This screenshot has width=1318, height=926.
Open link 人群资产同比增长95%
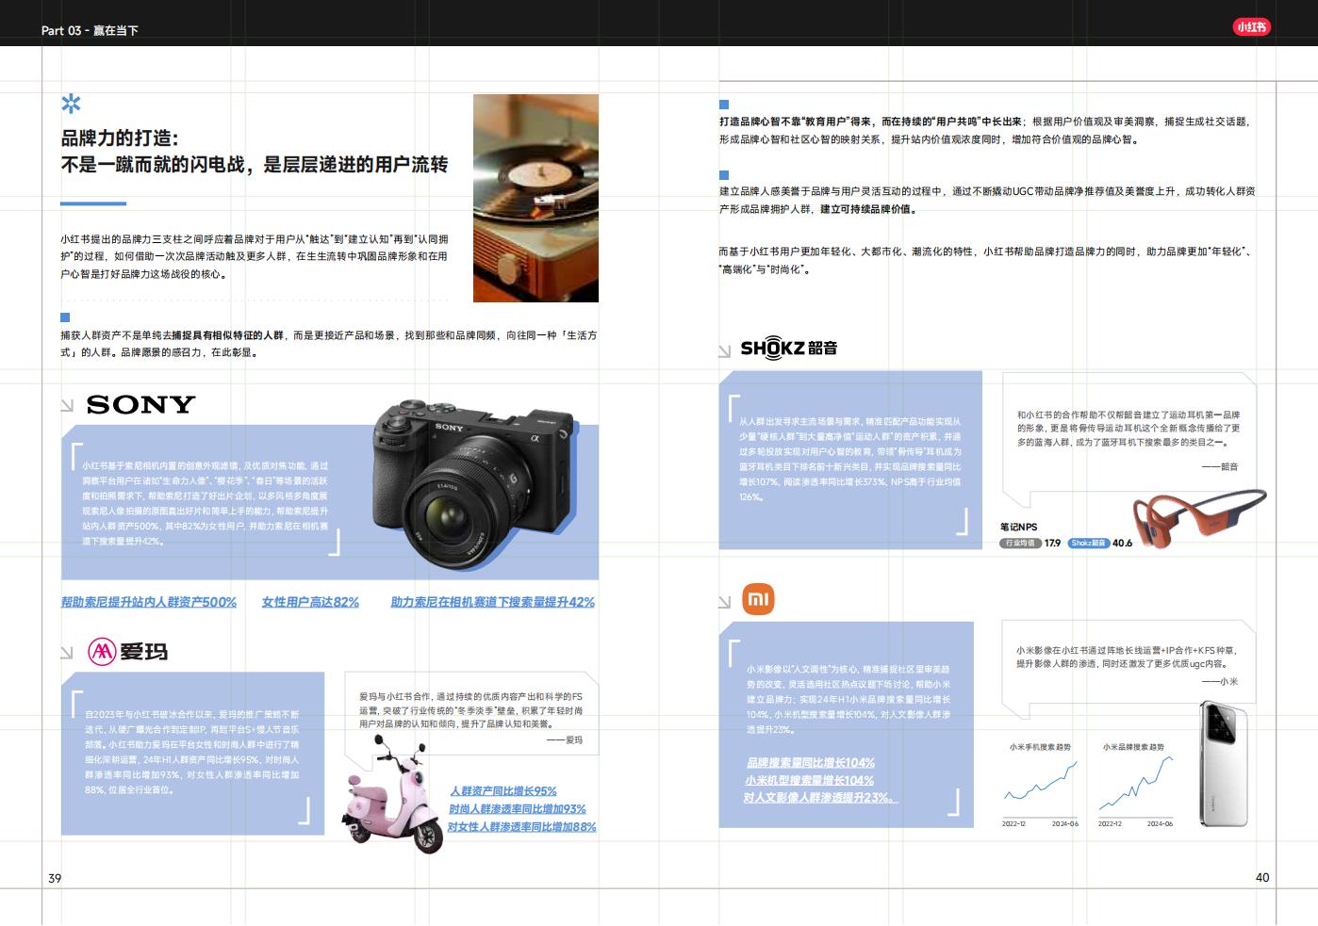click(503, 791)
